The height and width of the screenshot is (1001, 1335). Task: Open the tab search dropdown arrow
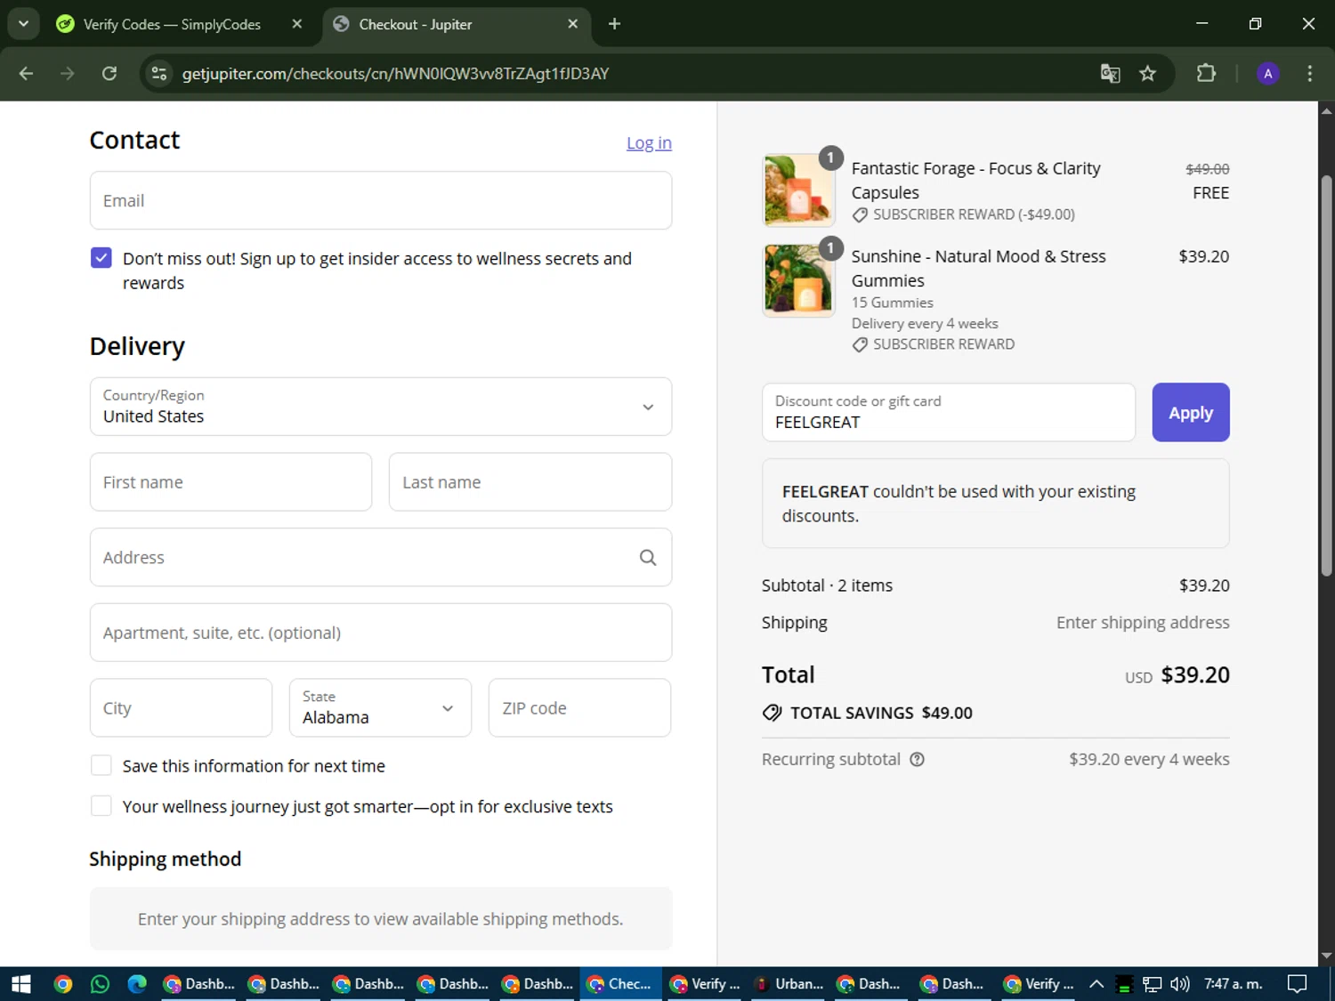click(x=23, y=24)
